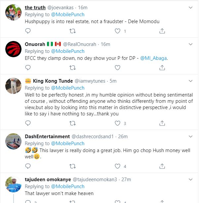Share Onuorah's EFCC tweet
Image resolution: width=206 pixels, height=203 pixels.
(x=162, y=67)
